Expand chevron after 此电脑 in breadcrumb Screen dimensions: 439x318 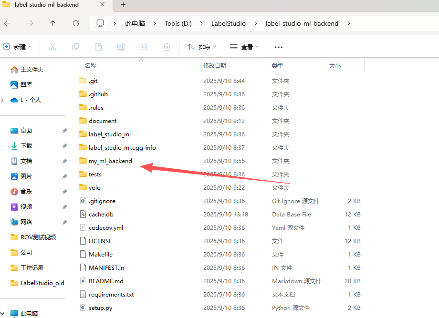[x=155, y=23]
